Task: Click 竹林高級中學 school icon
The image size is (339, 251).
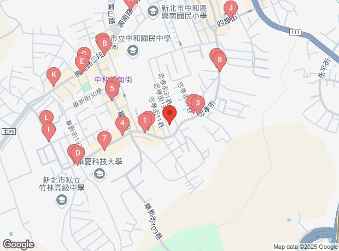Action: [x=62, y=200]
